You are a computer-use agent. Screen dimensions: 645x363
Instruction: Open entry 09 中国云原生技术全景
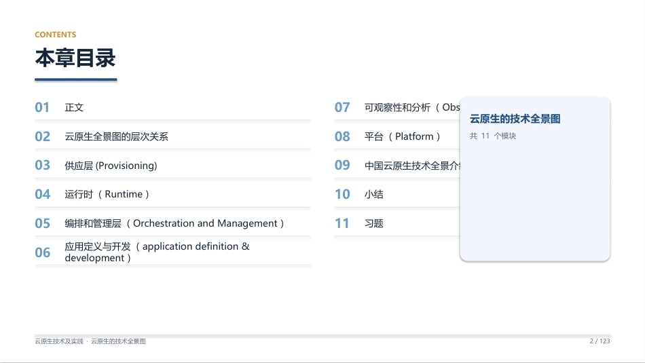pyautogui.click(x=412, y=166)
